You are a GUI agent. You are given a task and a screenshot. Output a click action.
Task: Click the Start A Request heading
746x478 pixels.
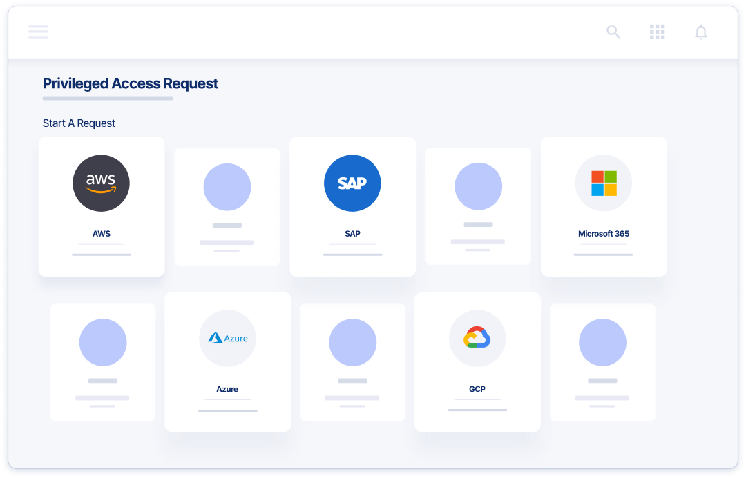coord(79,123)
